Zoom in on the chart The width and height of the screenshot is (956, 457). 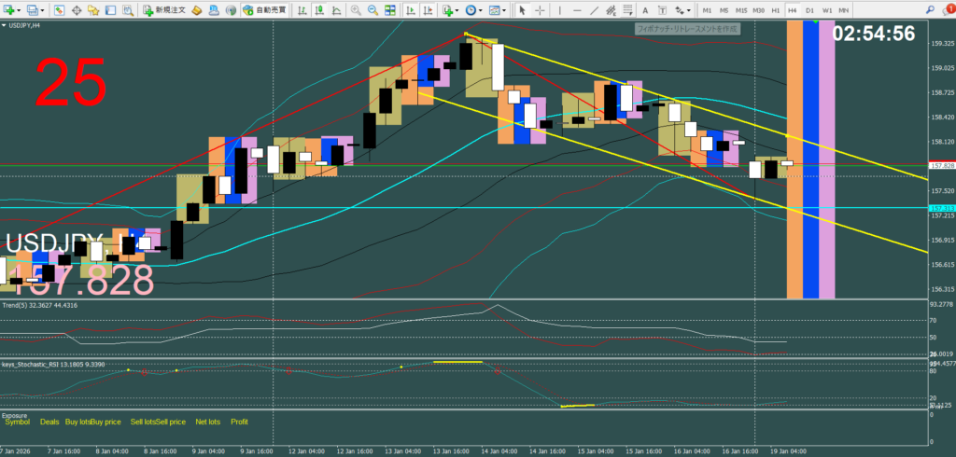click(x=357, y=9)
